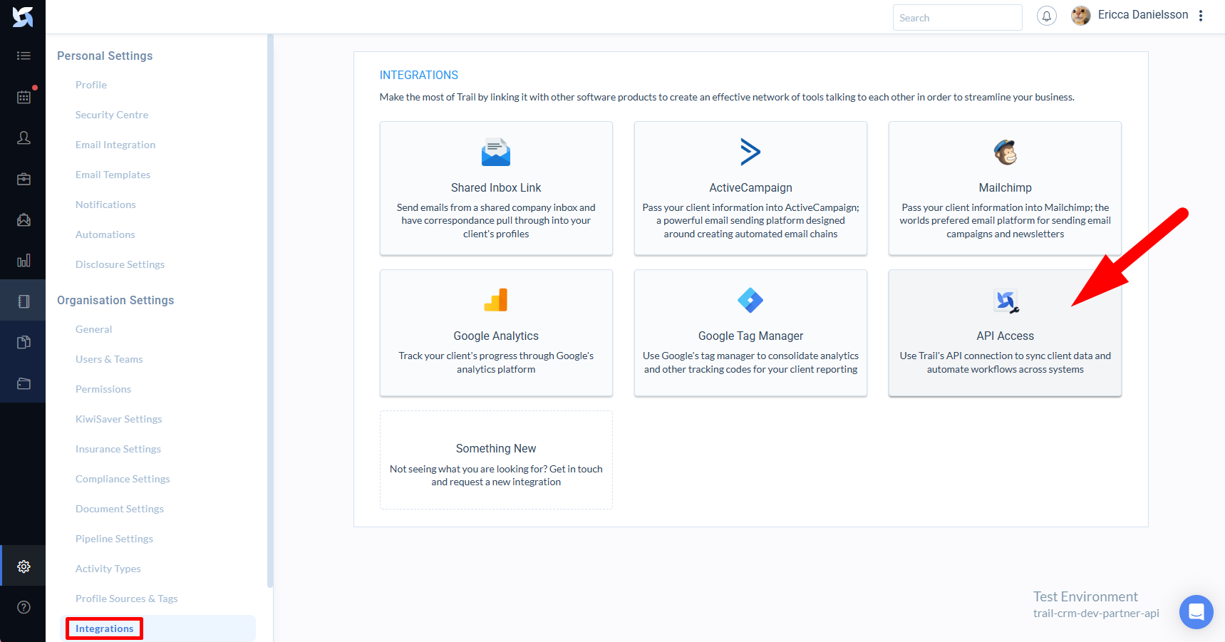This screenshot has width=1225, height=642.
Task: Open the tasks list icon in sidebar
Action: coord(24,55)
